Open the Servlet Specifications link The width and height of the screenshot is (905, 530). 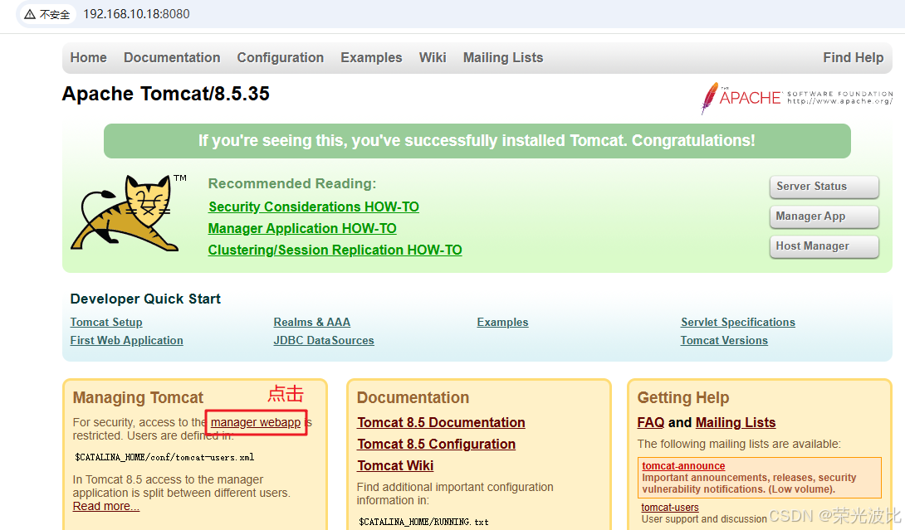737,323
